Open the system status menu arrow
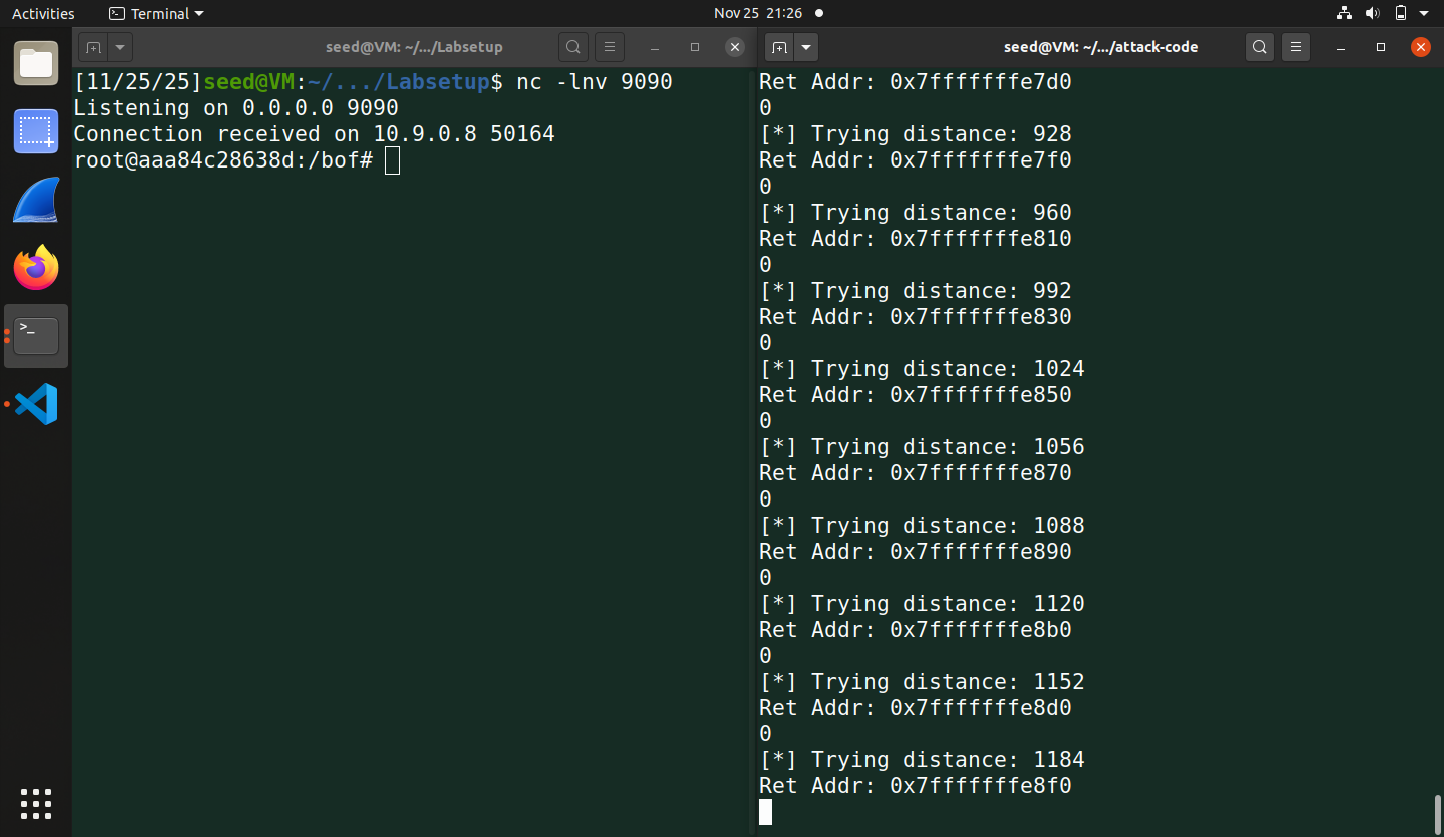Viewport: 1444px width, 837px height. (x=1424, y=13)
